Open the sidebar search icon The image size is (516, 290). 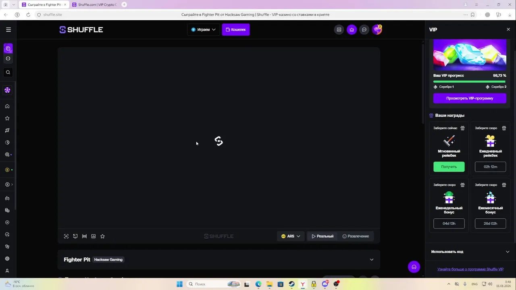coord(8,72)
